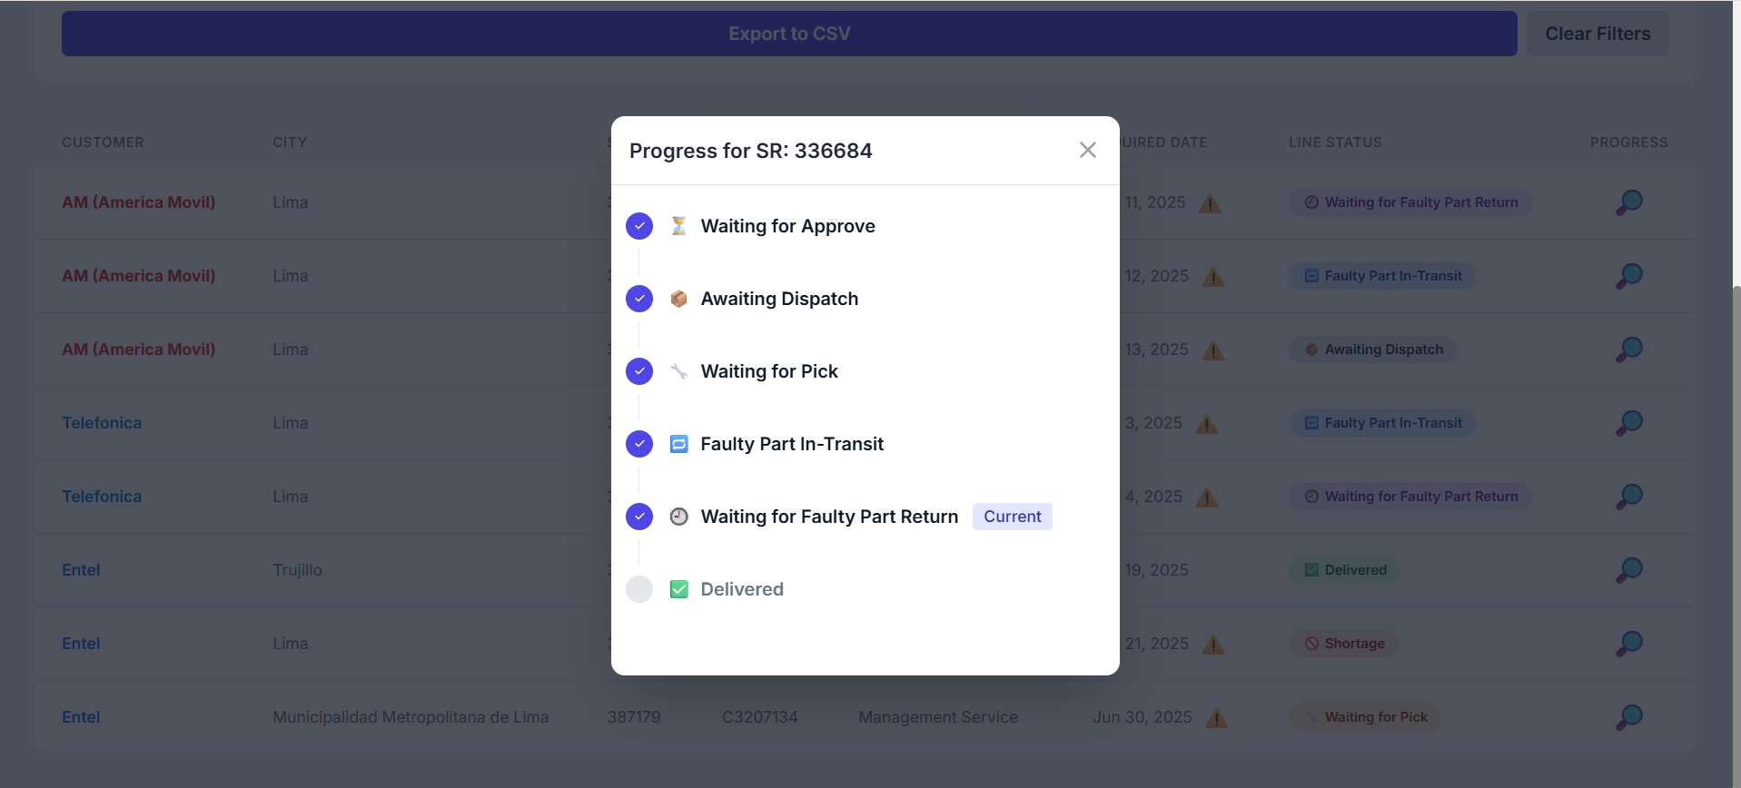Open progress magnifier for second Telefonica row
The width and height of the screenshot is (1741, 788).
click(1629, 497)
